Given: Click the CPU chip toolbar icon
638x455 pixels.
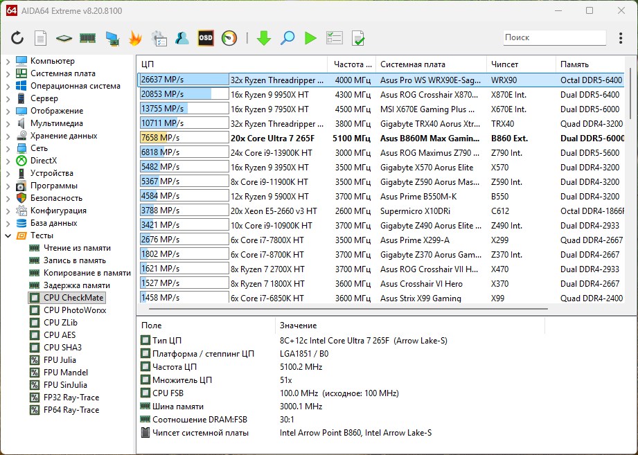Looking at the screenshot, I should tap(64, 38).
